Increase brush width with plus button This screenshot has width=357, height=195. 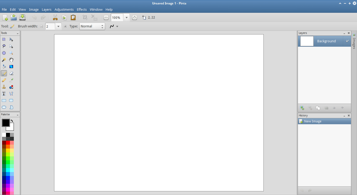[x=65, y=26]
